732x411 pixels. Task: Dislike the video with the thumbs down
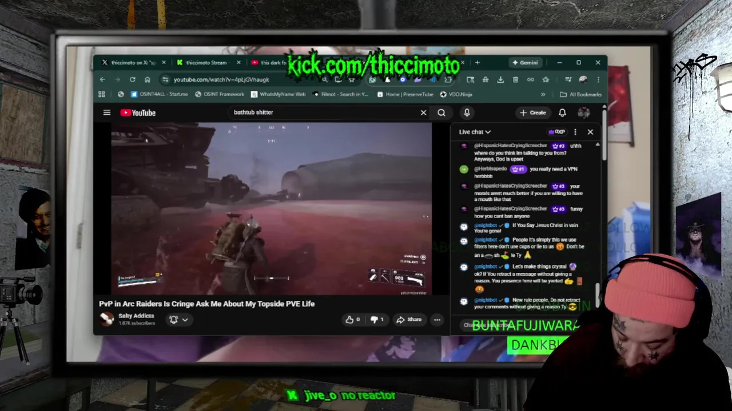point(376,320)
